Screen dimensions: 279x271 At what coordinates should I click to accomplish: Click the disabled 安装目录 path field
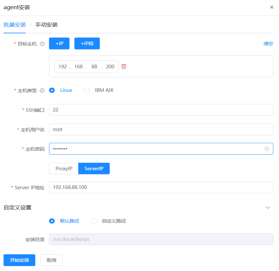point(161,239)
